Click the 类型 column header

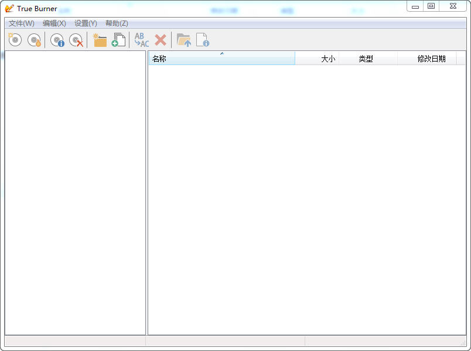tap(368, 58)
